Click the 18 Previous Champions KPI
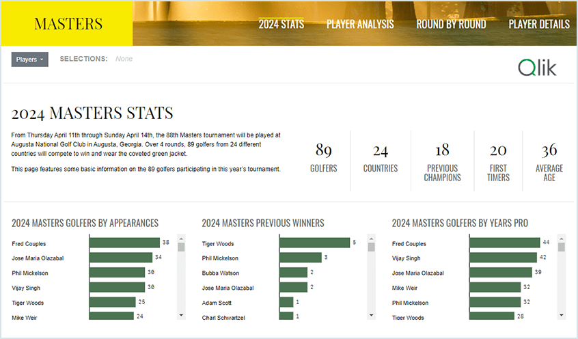The height and width of the screenshot is (339, 578). click(x=442, y=162)
